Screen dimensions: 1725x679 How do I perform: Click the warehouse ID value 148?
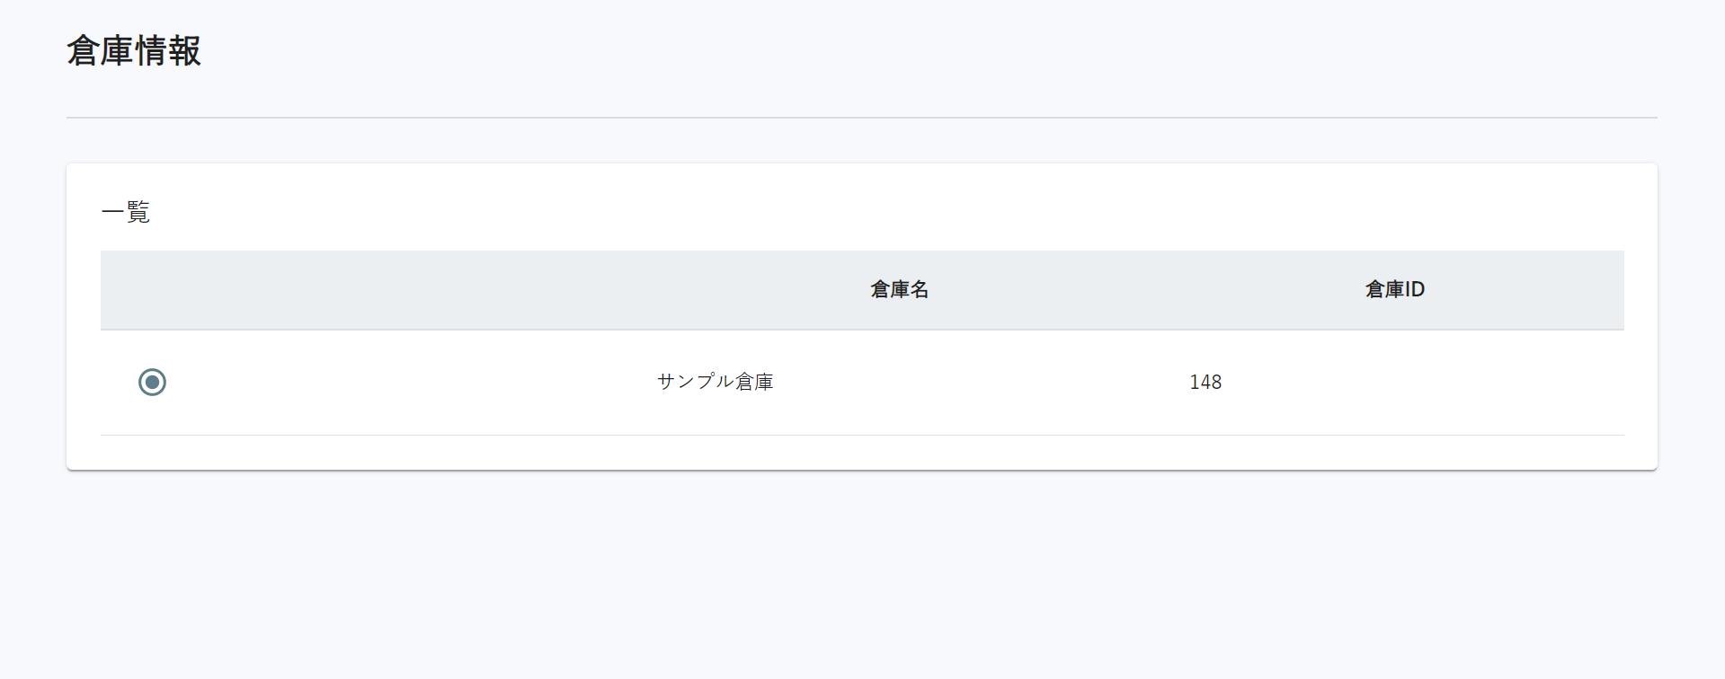coord(1205,382)
